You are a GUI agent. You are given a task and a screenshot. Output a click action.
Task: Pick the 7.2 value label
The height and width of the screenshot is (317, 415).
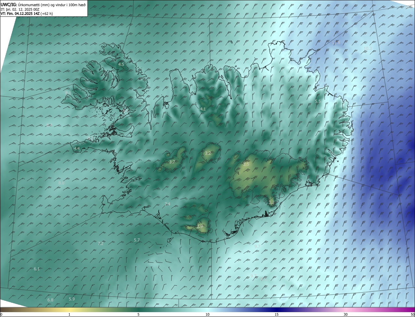click(x=101, y=244)
